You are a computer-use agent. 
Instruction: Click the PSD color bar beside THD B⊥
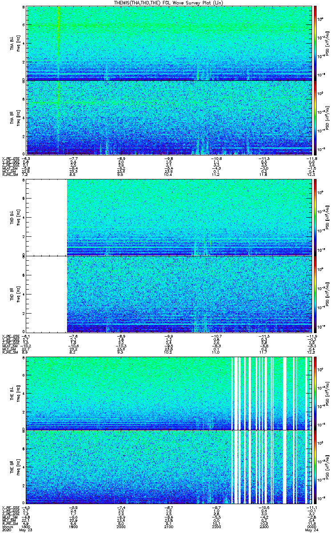(316, 217)
